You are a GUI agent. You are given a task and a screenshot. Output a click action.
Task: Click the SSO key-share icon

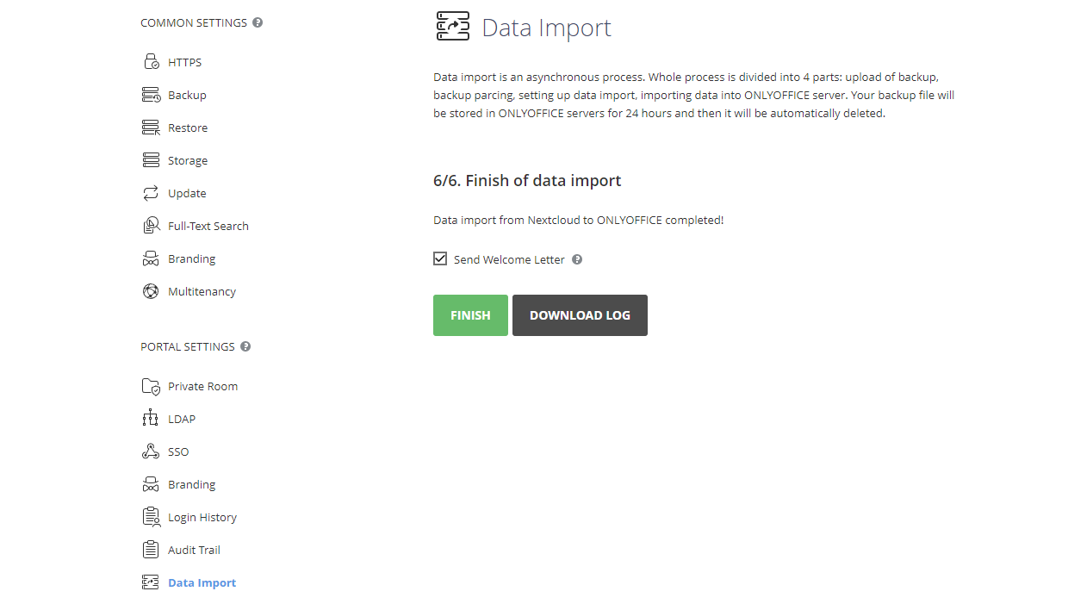(x=151, y=451)
